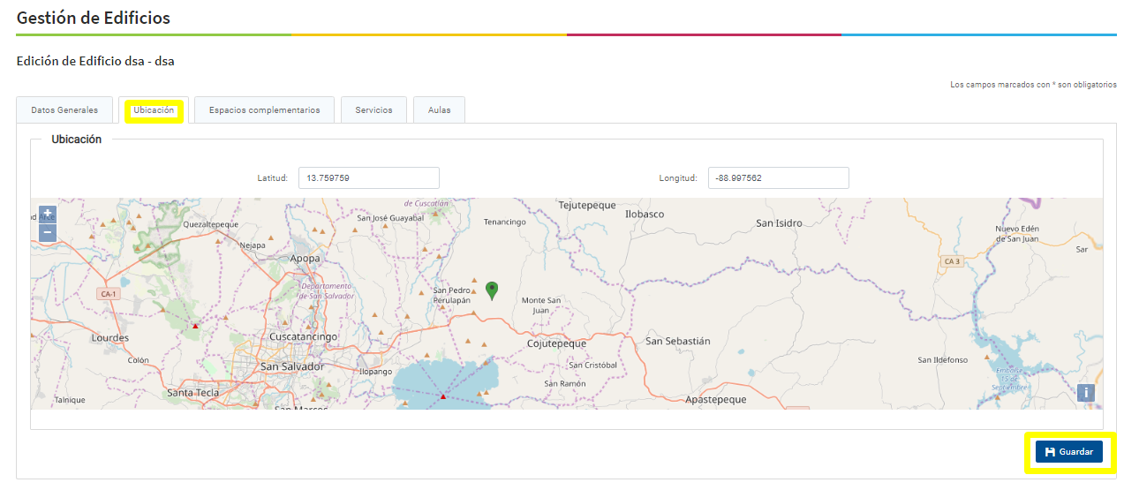This screenshot has width=1139, height=490.
Task: Click the Latitud input field
Action: (368, 178)
